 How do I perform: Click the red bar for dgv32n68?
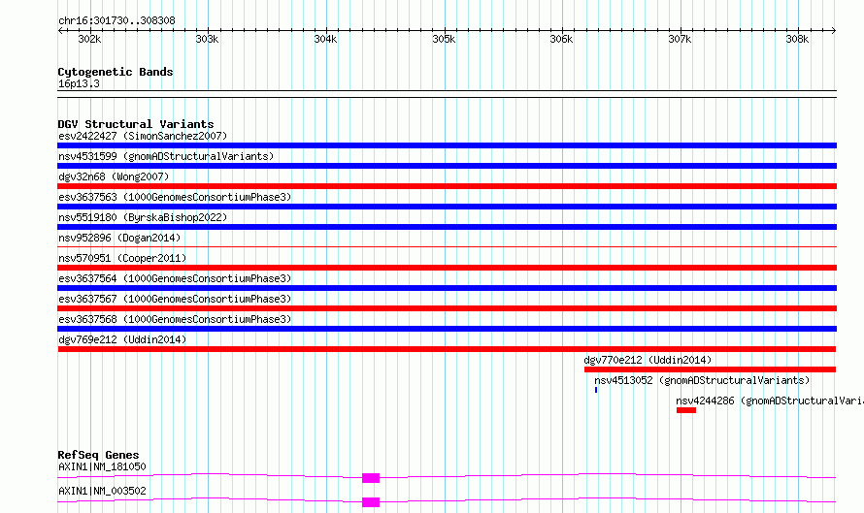coord(447,186)
